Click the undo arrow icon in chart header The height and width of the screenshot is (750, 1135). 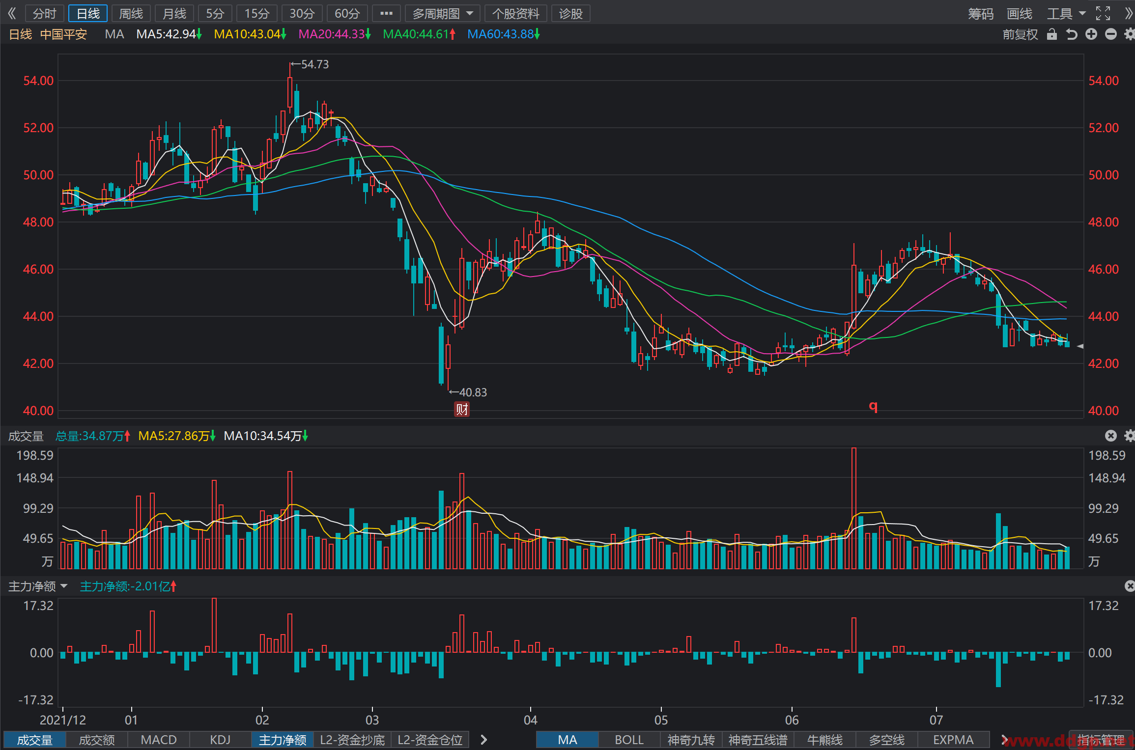click(1072, 34)
